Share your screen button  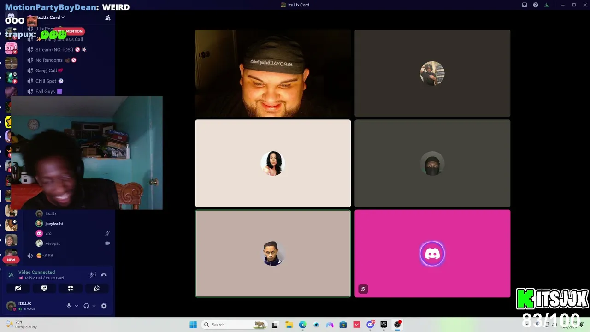[44, 288]
